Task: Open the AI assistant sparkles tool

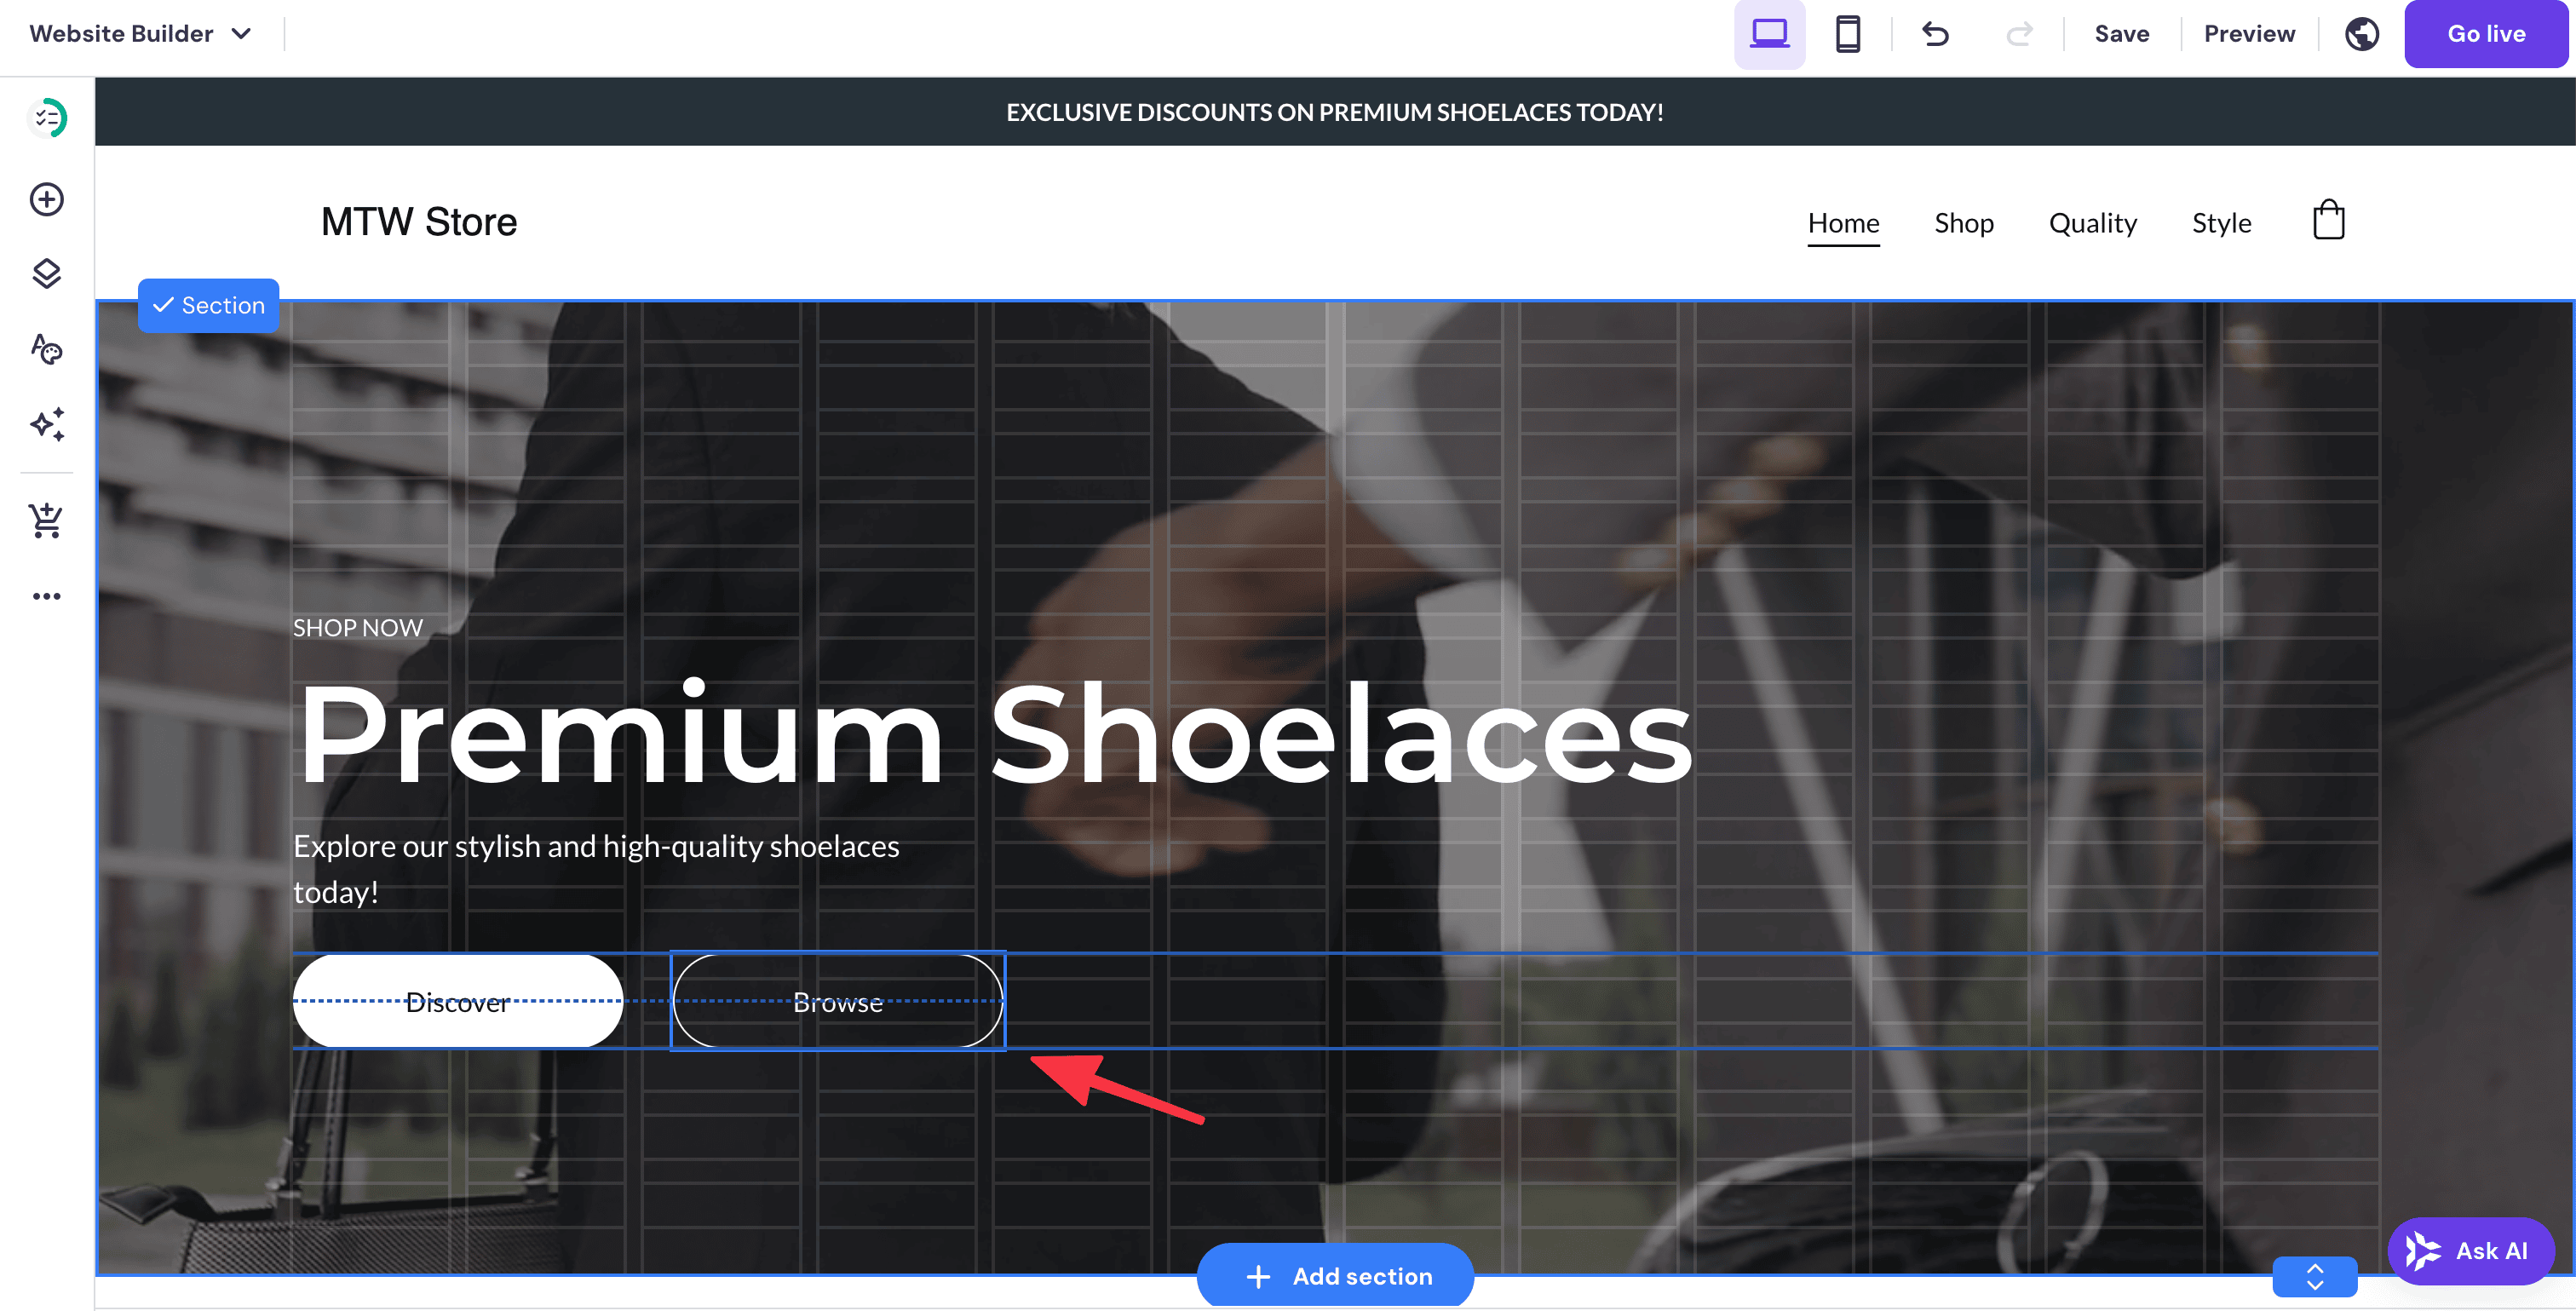Action: point(46,424)
